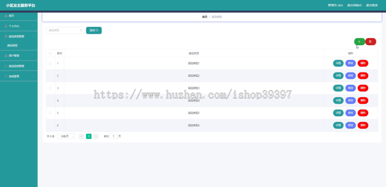This screenshot has height=187, width=386.
Task: Check the checkbox for row 6
Action: (51, 126)
